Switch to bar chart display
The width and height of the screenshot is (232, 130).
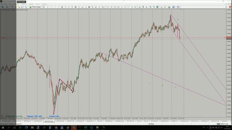(140, 7)
